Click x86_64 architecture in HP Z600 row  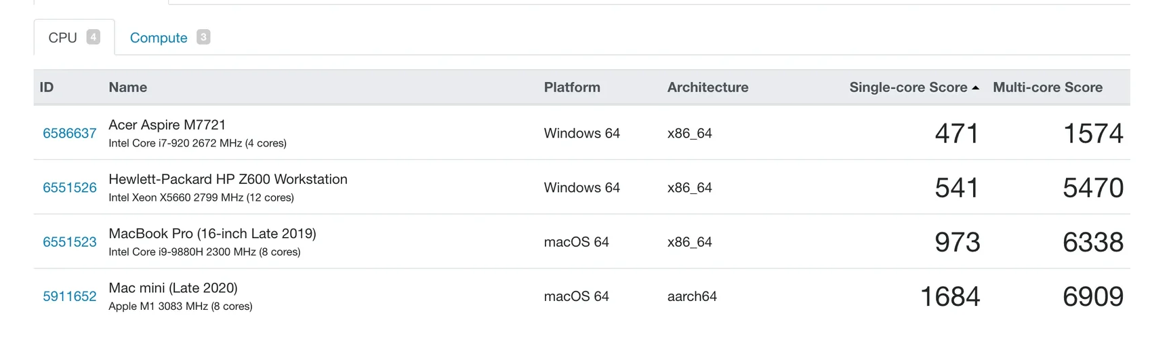(689, 188)
